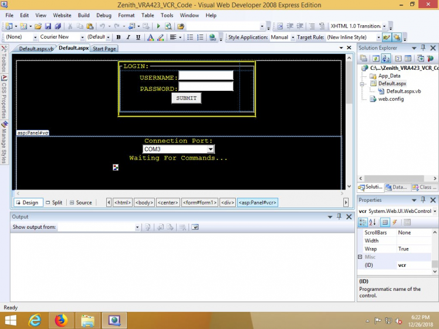
Task: Open the Debug menu
Action: tap(103, 15)
